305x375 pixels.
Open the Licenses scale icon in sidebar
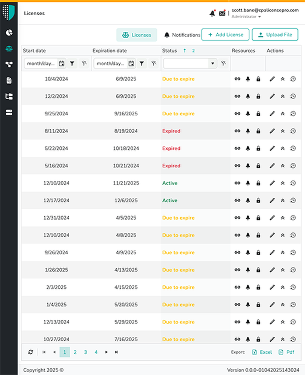[x=9, y=49]
